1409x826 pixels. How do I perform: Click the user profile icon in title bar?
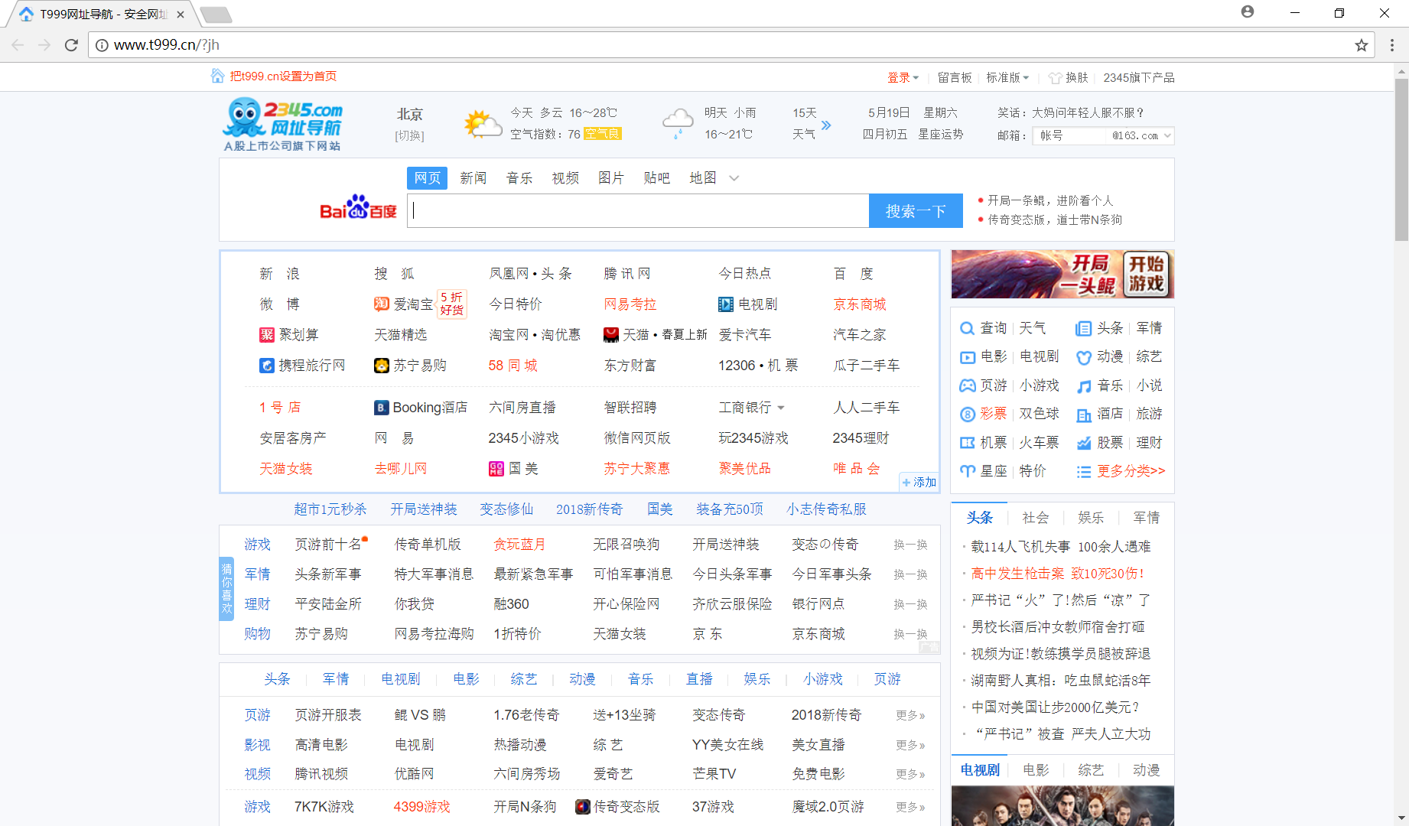(1248, 11)
